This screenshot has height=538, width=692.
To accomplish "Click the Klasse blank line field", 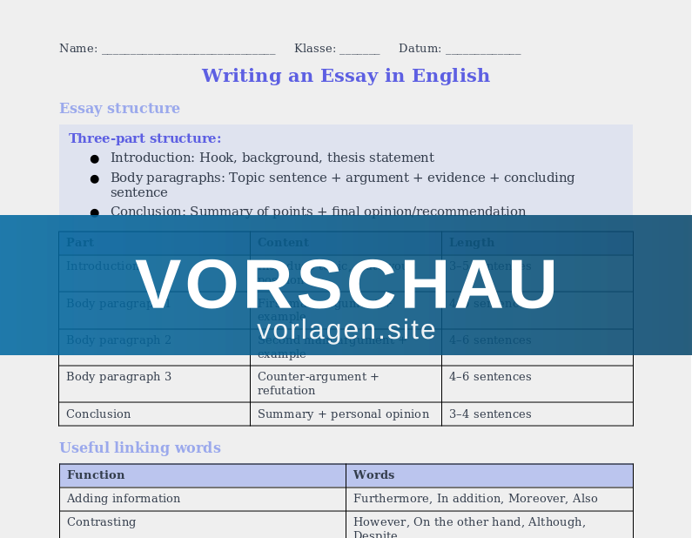I will tap(359, 50).
